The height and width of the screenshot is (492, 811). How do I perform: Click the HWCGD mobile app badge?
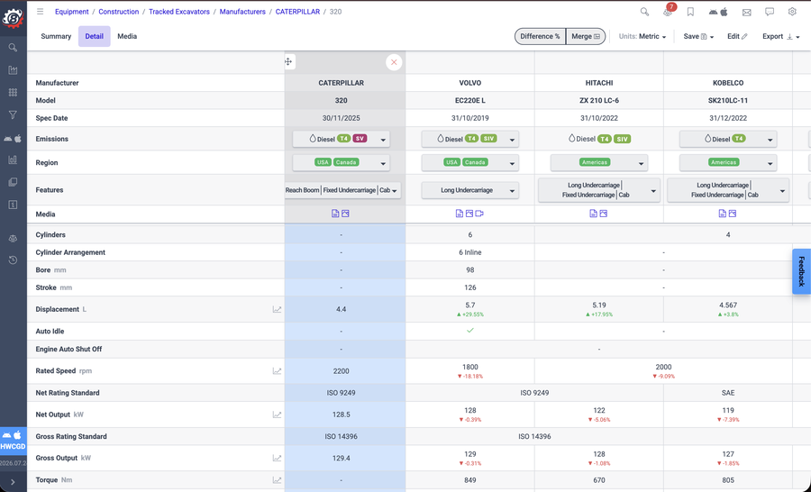[x=13, y=441]
